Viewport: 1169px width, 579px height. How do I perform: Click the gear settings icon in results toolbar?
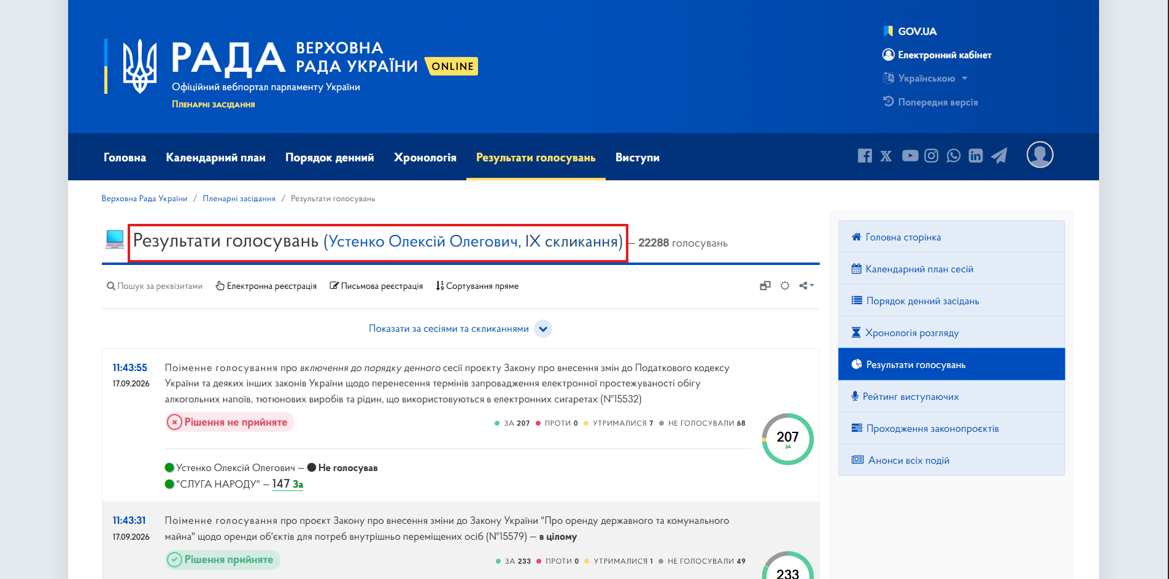[x=785, y=286]
